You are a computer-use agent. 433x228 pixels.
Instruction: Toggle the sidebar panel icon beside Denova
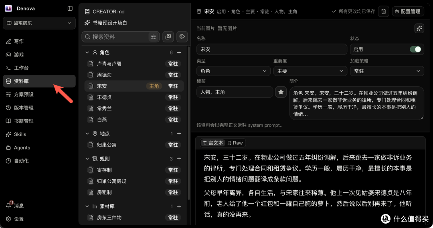click(70, 8)
